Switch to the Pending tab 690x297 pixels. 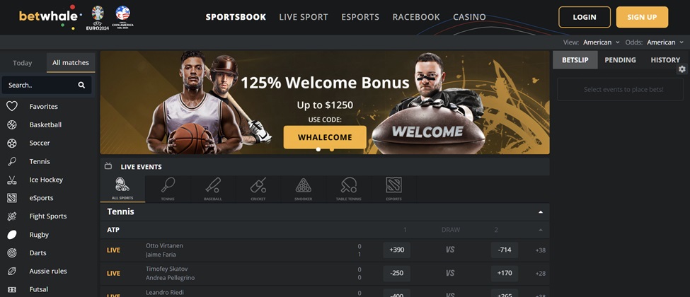point(620,60)
